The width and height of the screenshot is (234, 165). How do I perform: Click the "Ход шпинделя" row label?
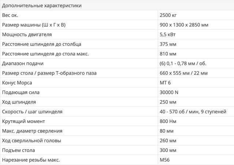tap(19, 102)
